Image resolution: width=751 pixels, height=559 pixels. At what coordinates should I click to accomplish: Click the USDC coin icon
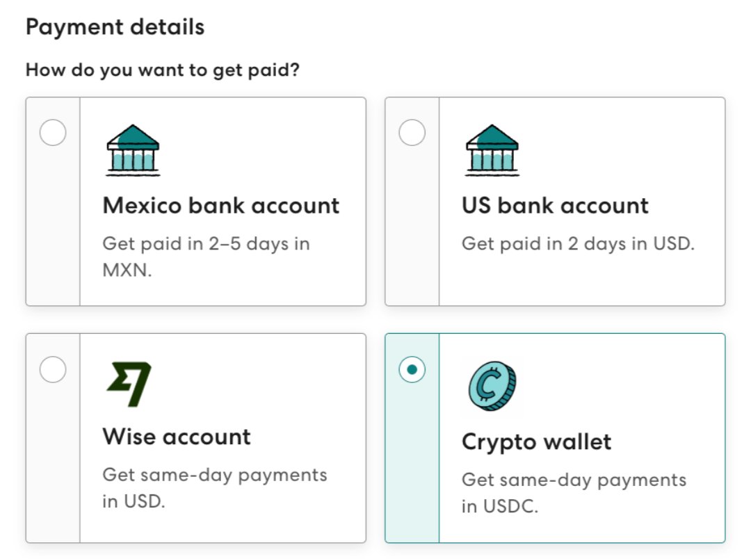[x=492, y=387]
